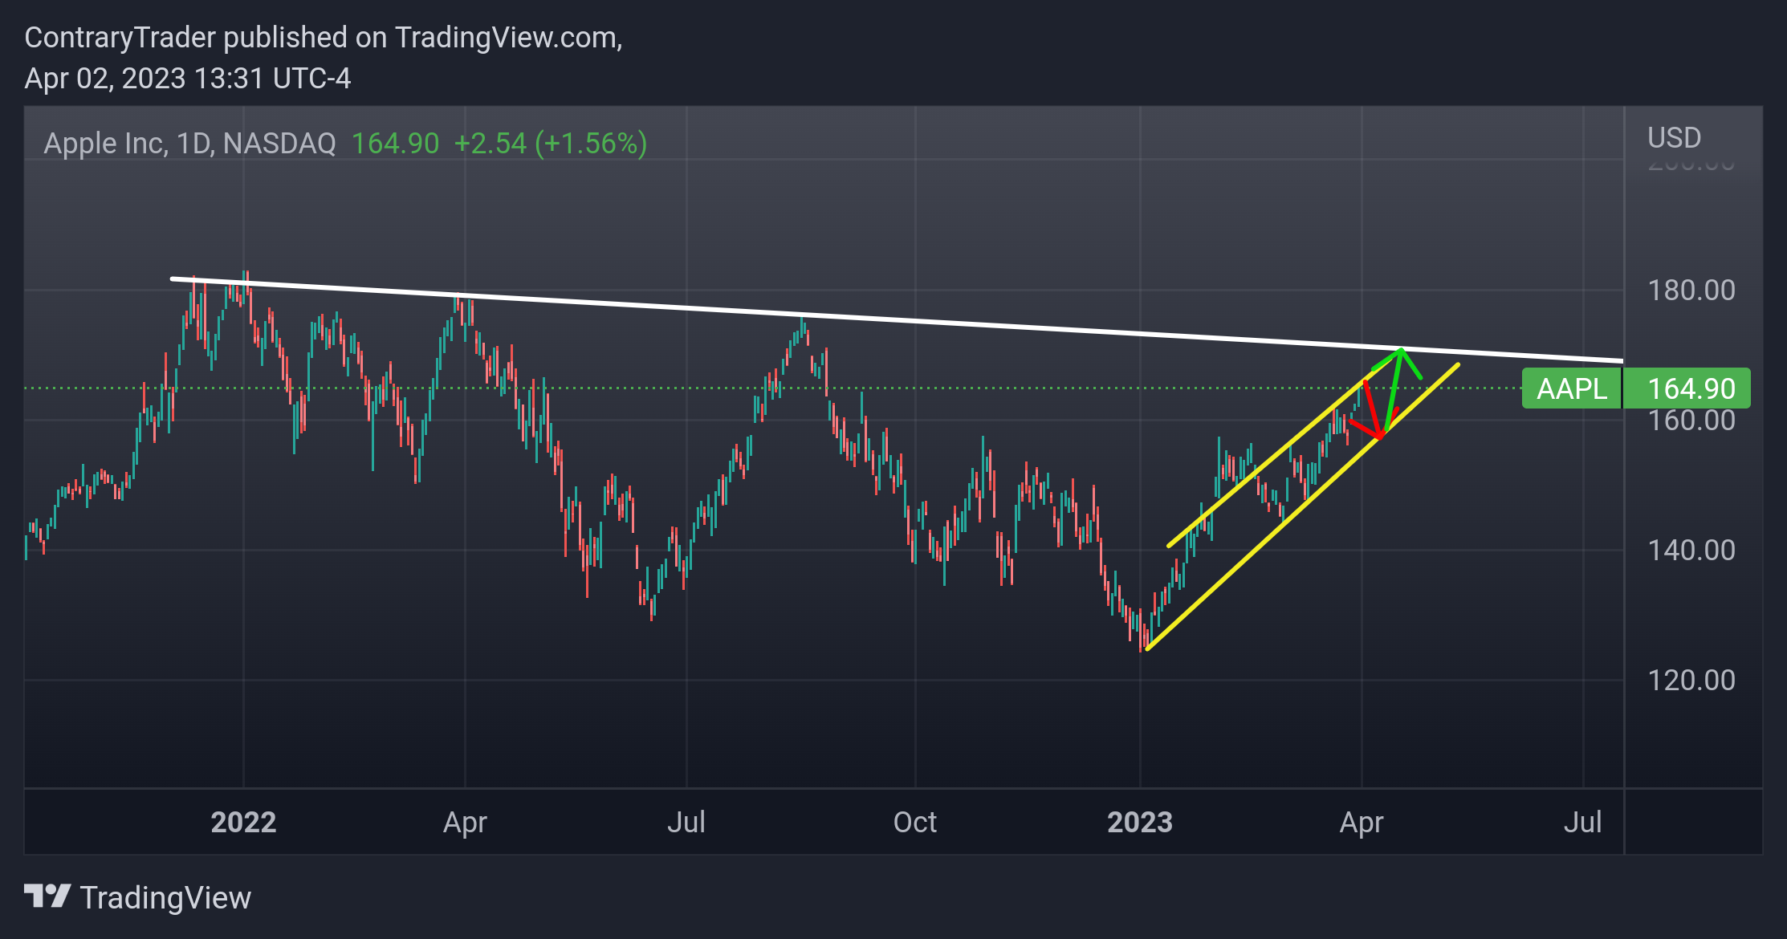Select the 180.00 price axis label
The width and height of the screenshot is (1787, 939).
pyautogui.click(x=1691, y=290)
